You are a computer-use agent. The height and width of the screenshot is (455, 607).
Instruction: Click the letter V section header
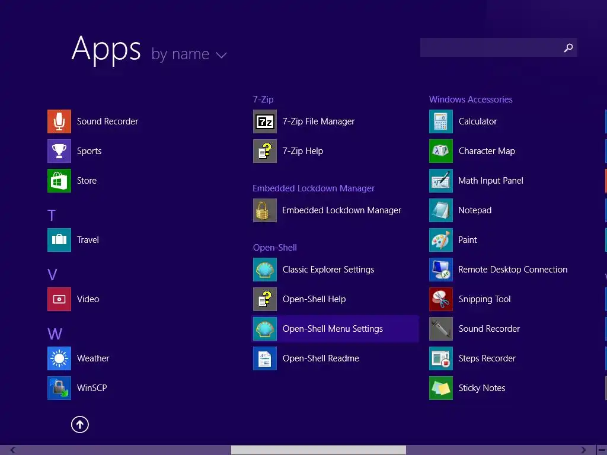coord(52,275)
